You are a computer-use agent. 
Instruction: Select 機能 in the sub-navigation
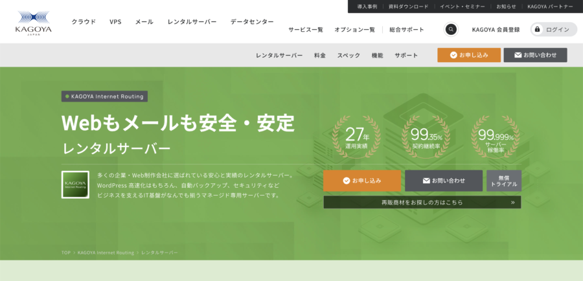pyautogui.click(x=378, y=56)
